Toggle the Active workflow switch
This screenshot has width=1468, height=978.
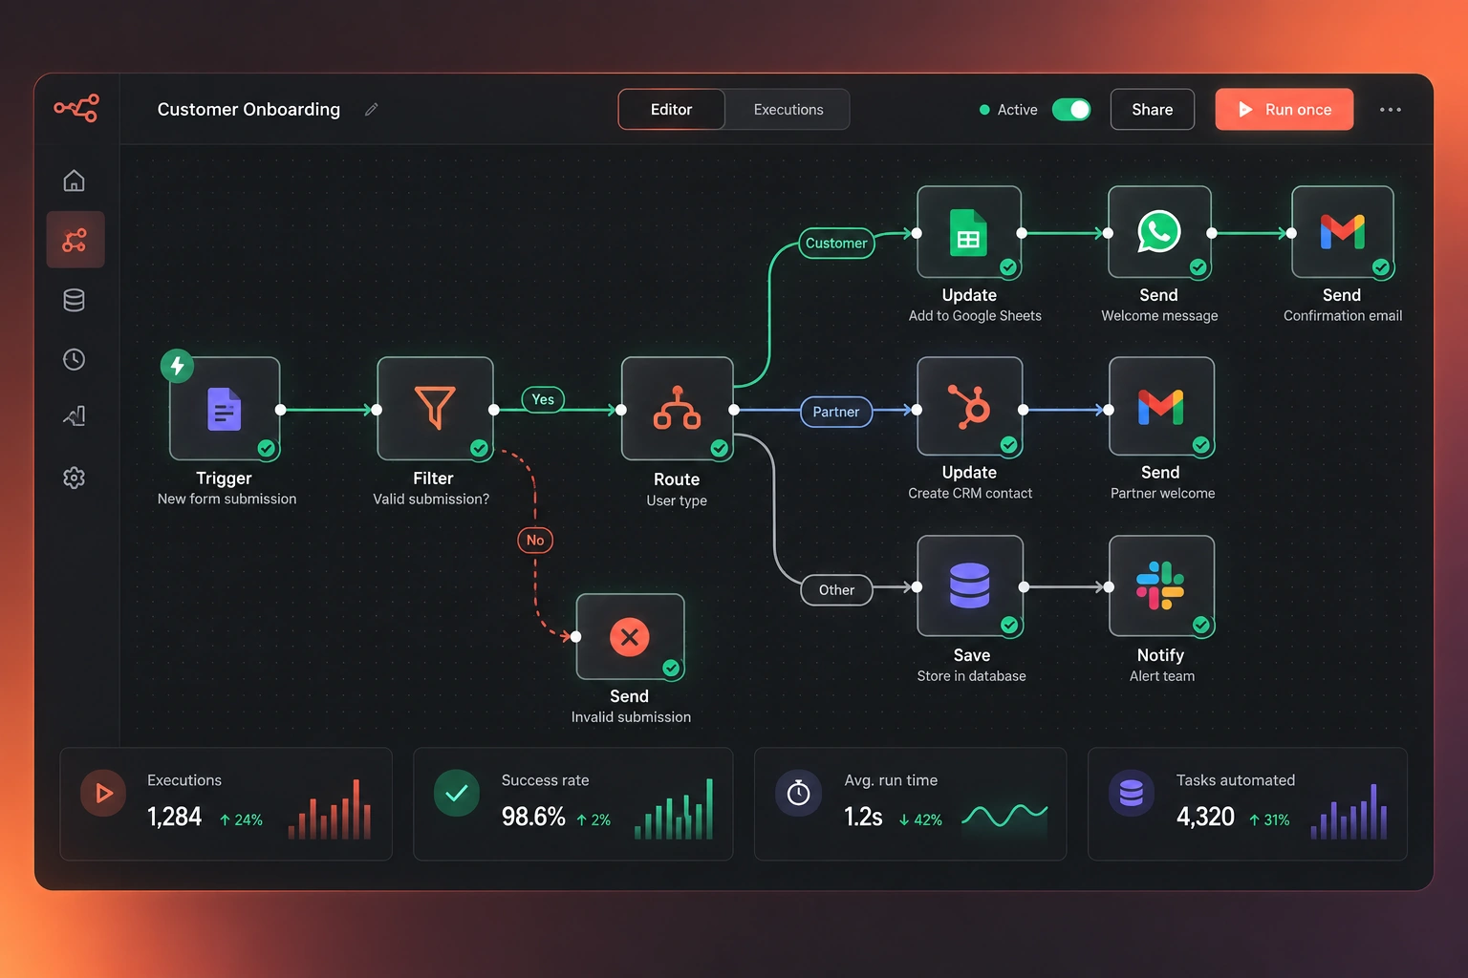(1071, 110)
